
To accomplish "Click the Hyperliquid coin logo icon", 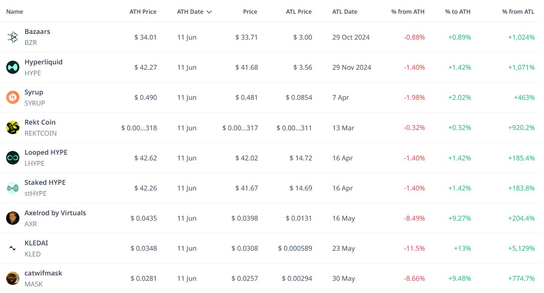I will point(13,67).
